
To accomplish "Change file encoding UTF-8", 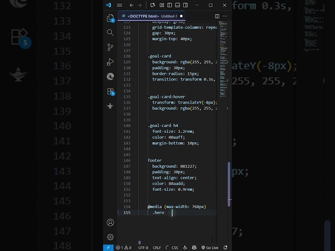I will pyautogui.click(x=143, y=247).
